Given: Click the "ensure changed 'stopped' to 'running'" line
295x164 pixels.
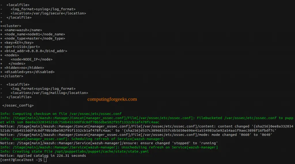Looking at the screenshot, I should [x=109, y=143].
